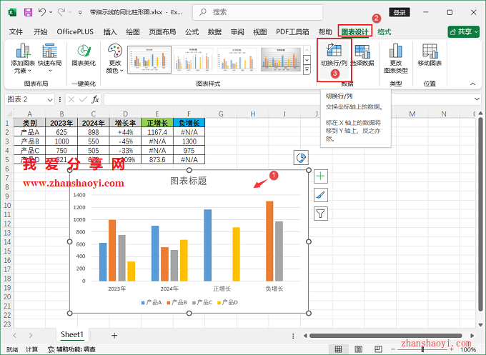Click the Move Chart (移动图表) icon
Image resolution: width=486 pixels, height=355 pixels.
tap(430, 55)
